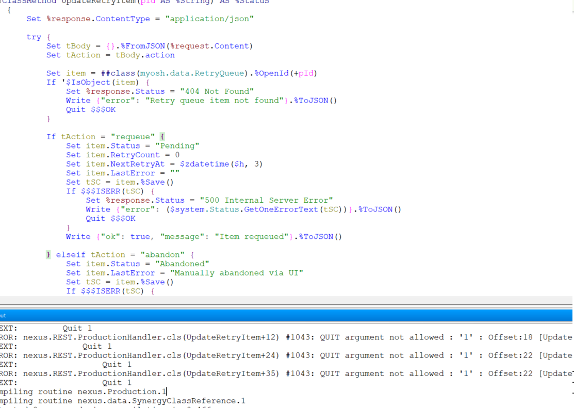574x408 pixels.
Task: Place cursor on "application/json" string
Action: pyautogui.click(x=217, y=19)
